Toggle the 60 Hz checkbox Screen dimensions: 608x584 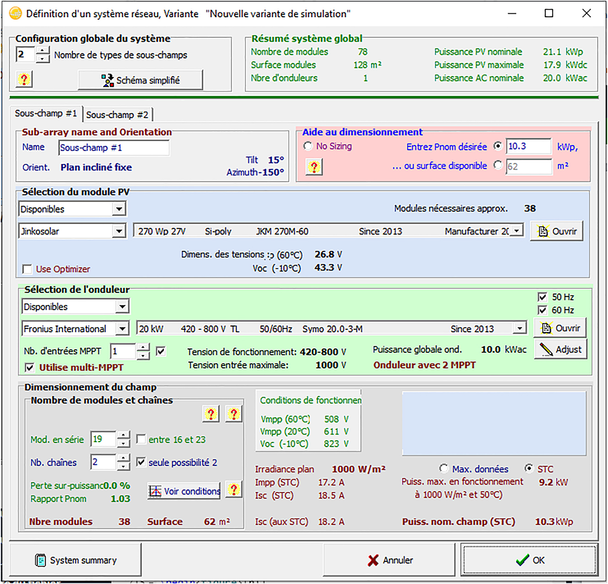[x=542, y=310]
